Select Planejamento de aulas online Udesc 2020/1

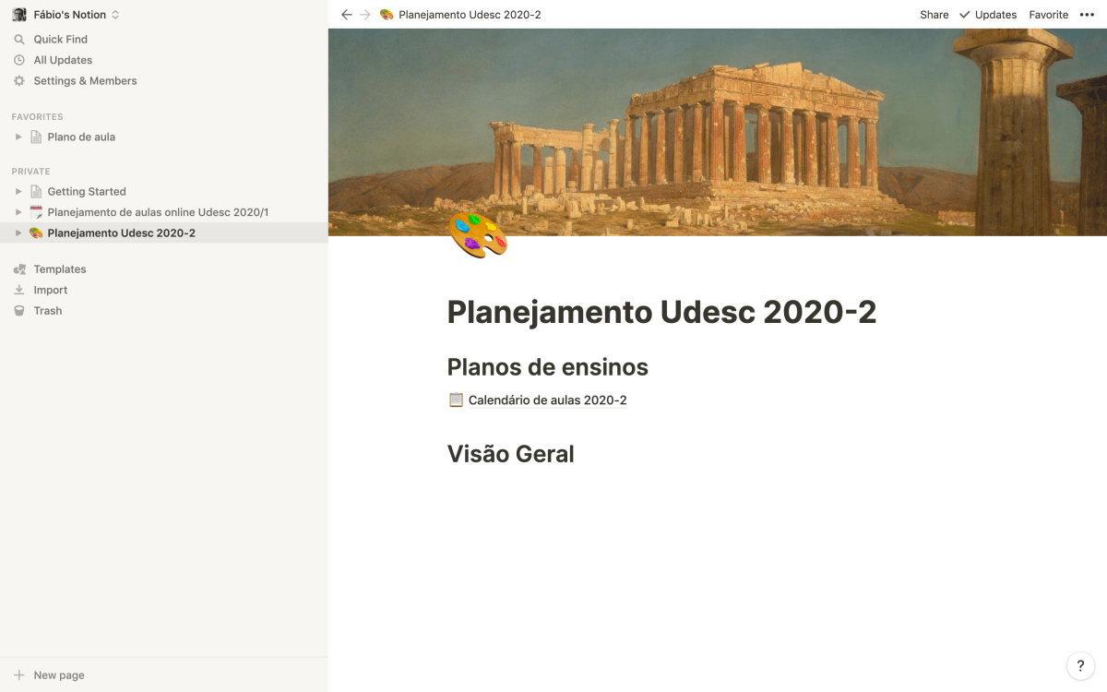(158, 212)
